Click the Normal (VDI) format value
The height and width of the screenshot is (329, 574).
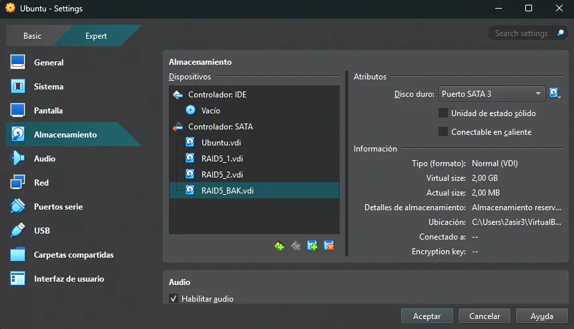coord(495,163)
